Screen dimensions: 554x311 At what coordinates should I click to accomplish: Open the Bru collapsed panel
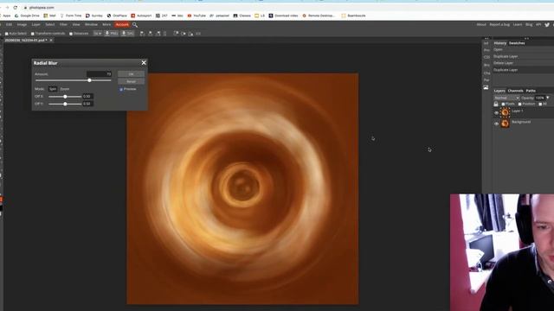486,66
